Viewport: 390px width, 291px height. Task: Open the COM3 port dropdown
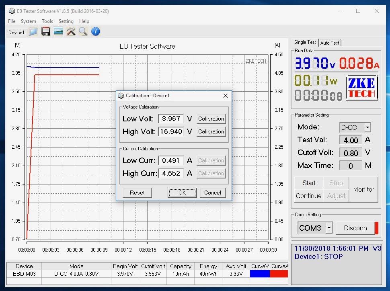point(329,228)
